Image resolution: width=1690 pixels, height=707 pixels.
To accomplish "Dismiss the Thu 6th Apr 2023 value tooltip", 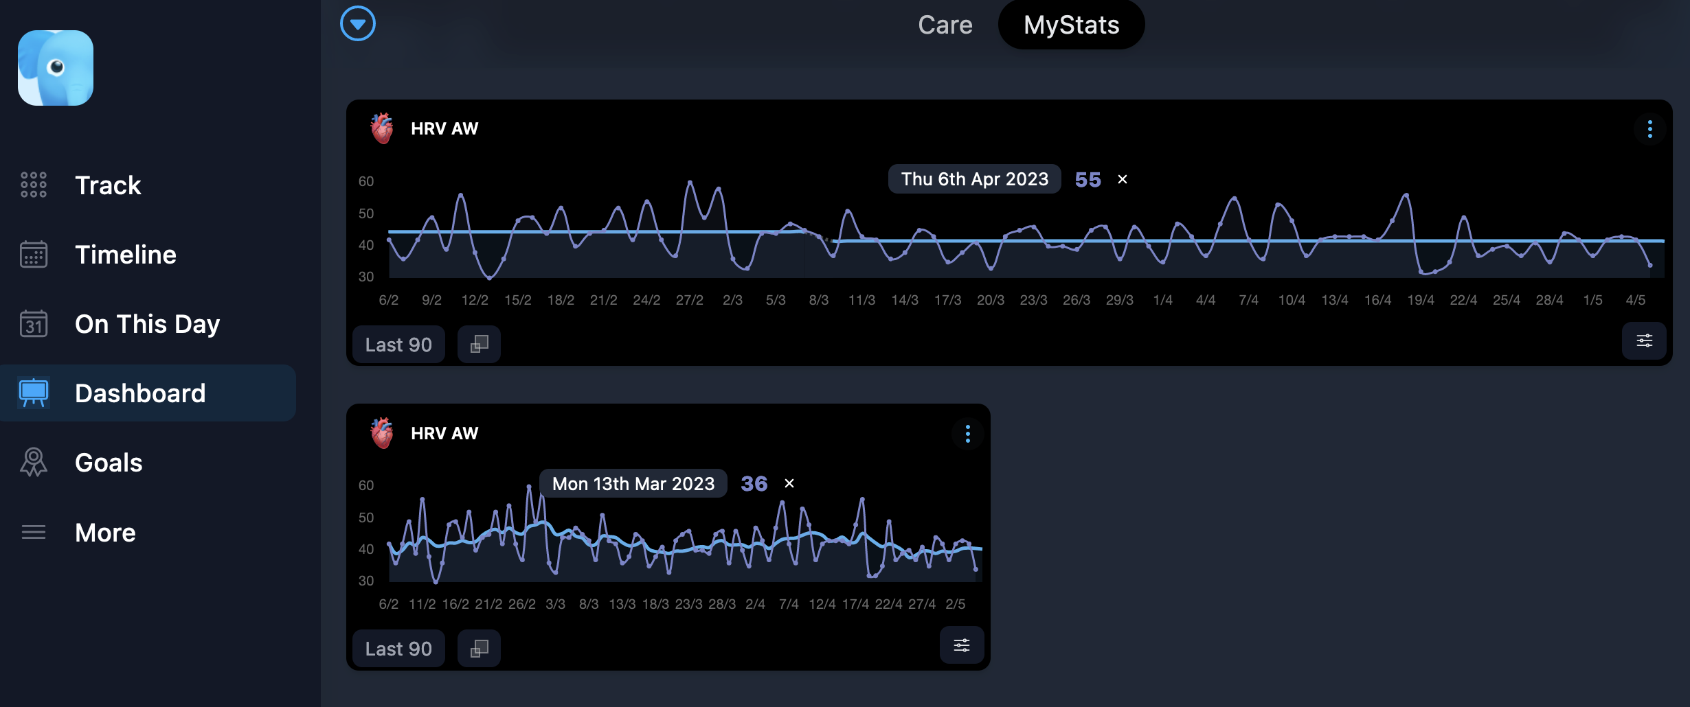I will [1122, 179].
